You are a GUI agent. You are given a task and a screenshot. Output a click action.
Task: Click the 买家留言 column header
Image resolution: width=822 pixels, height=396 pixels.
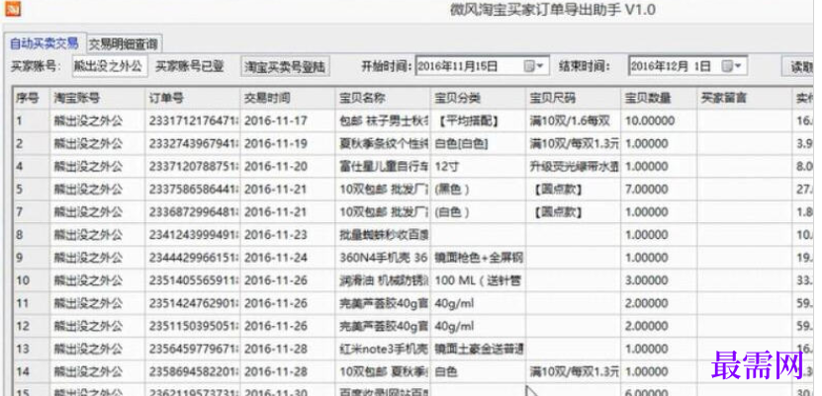tap(744, 98)
